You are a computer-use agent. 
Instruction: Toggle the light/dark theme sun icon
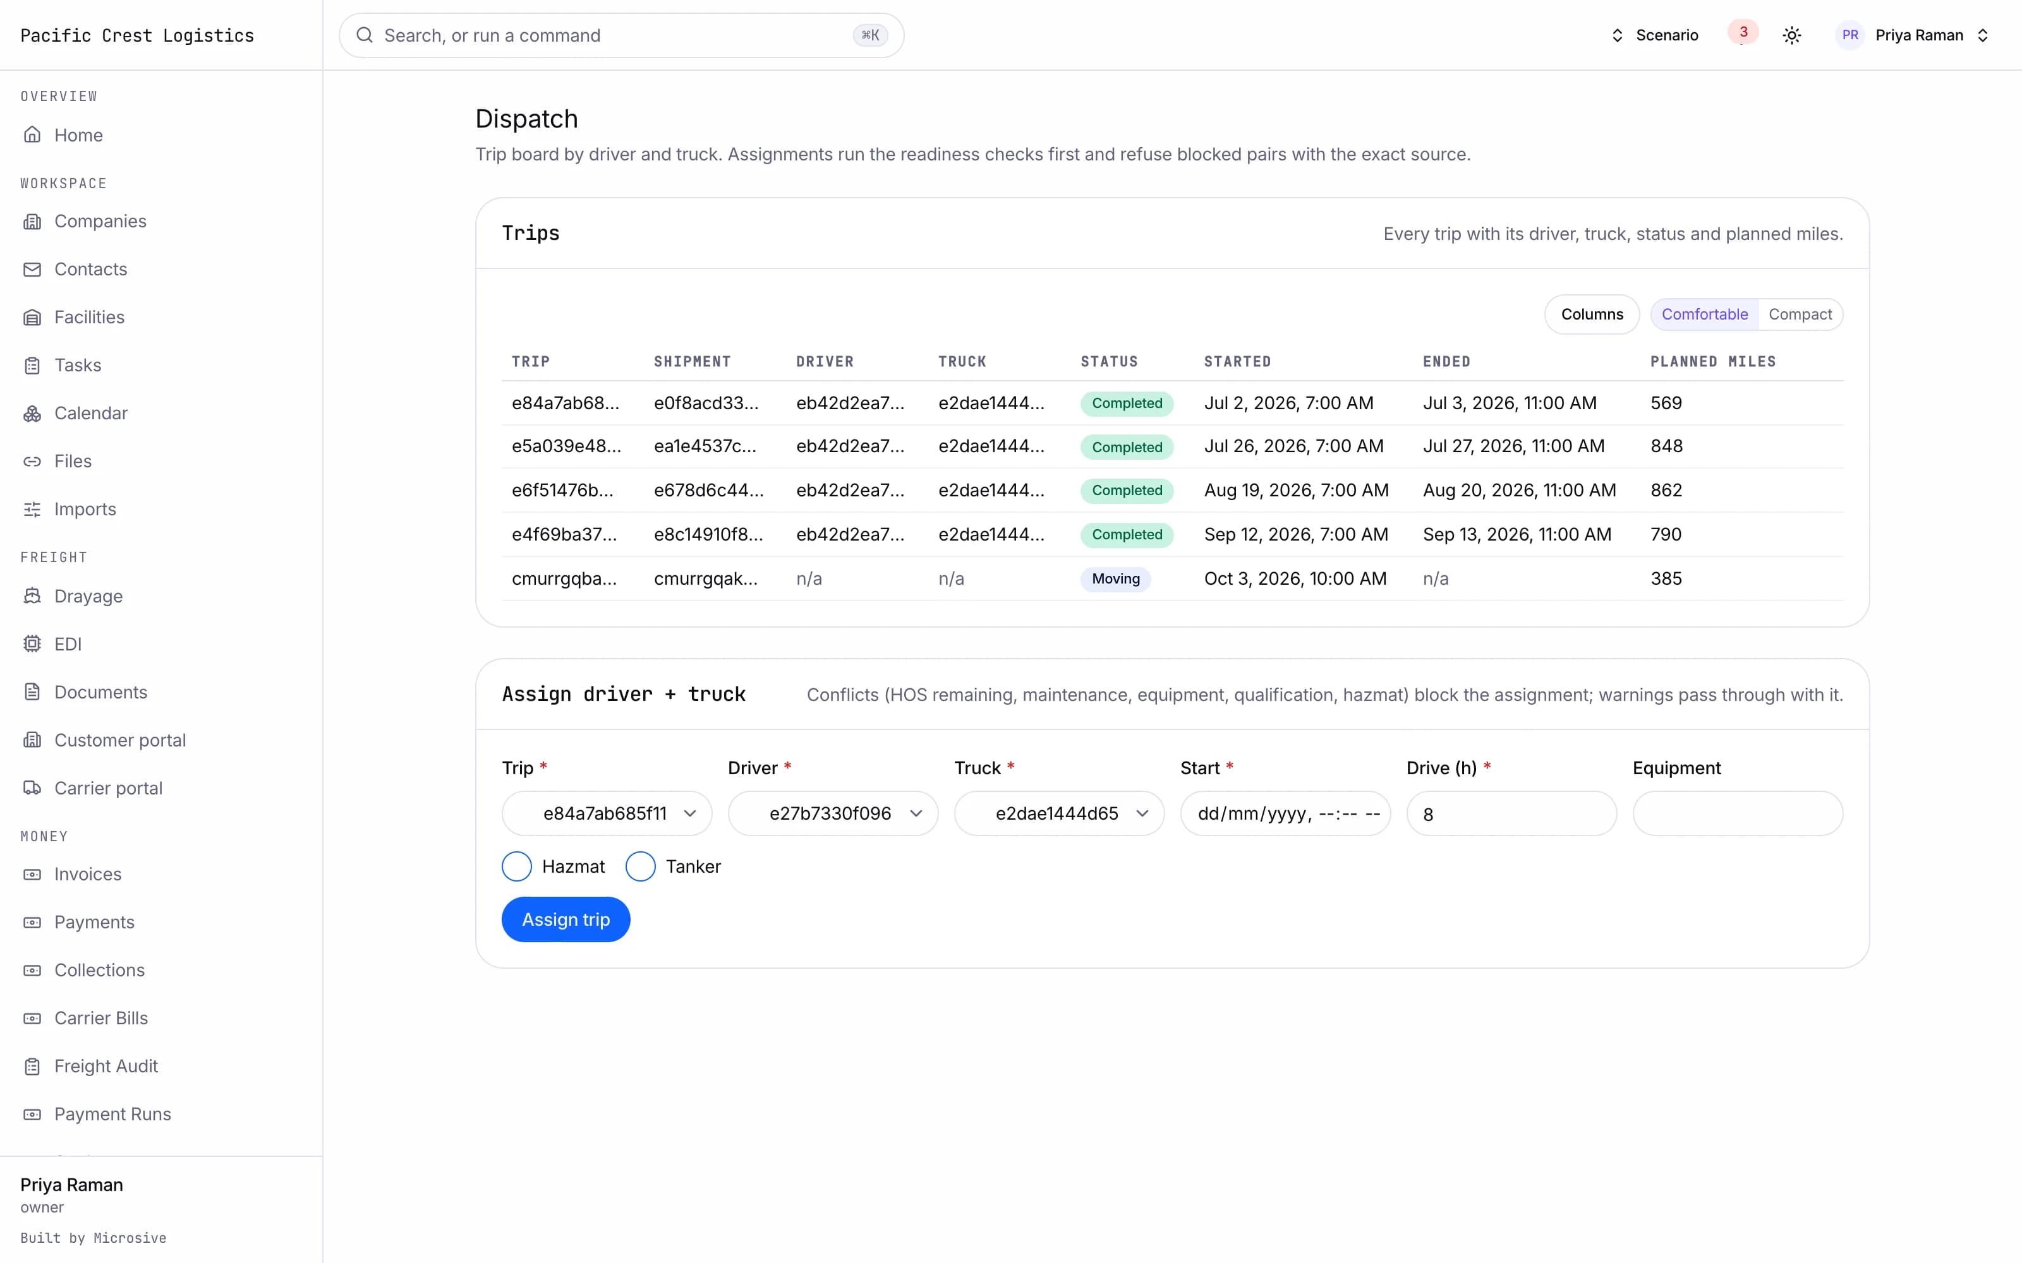[1791, 35]
